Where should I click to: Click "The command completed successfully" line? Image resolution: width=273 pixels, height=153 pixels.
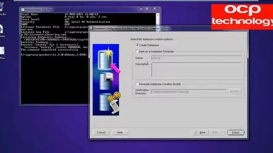tap(49, 50)
